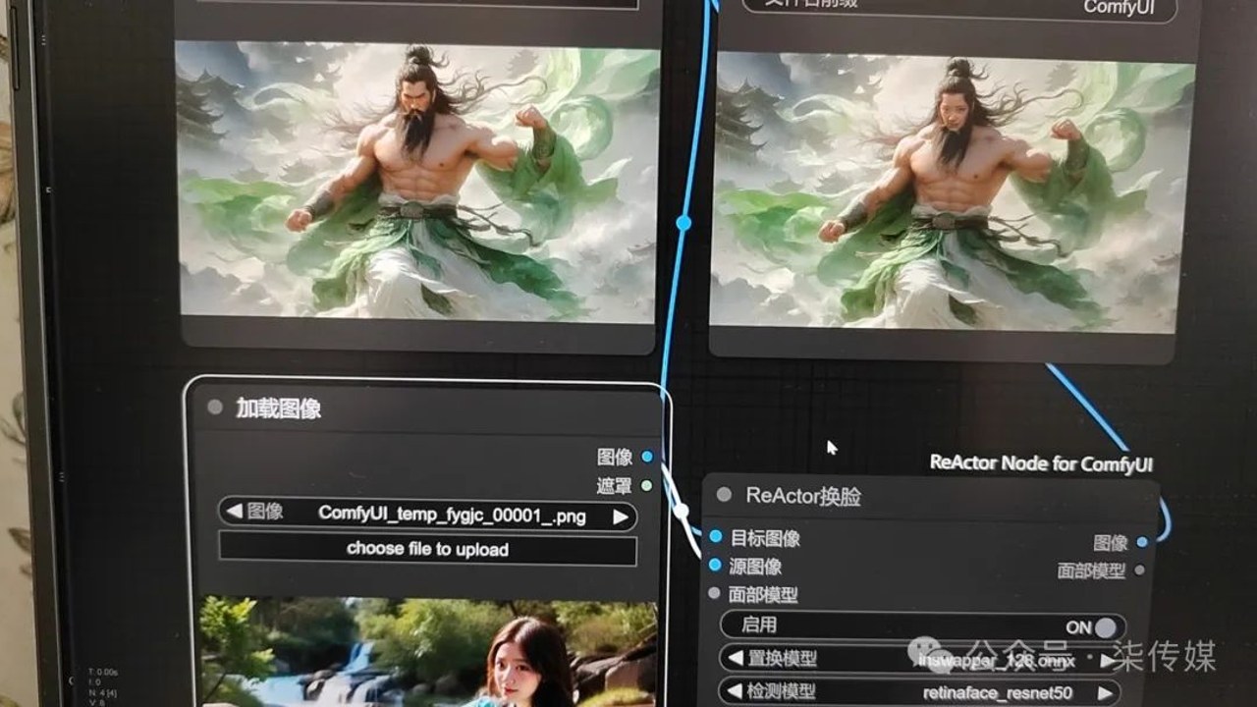This screenshot has height=707, width=1257.
Task: Open the left bearded warrior preview image
Action: [418, 181]
